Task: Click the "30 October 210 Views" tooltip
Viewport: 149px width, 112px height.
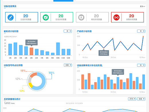Action: [104, 53]
